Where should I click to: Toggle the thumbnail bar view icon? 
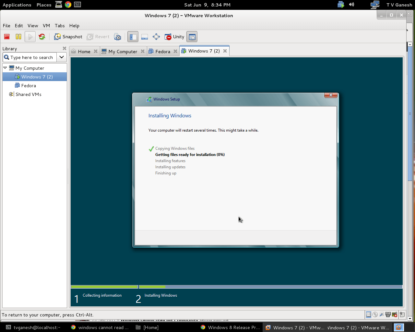point(145,37)
